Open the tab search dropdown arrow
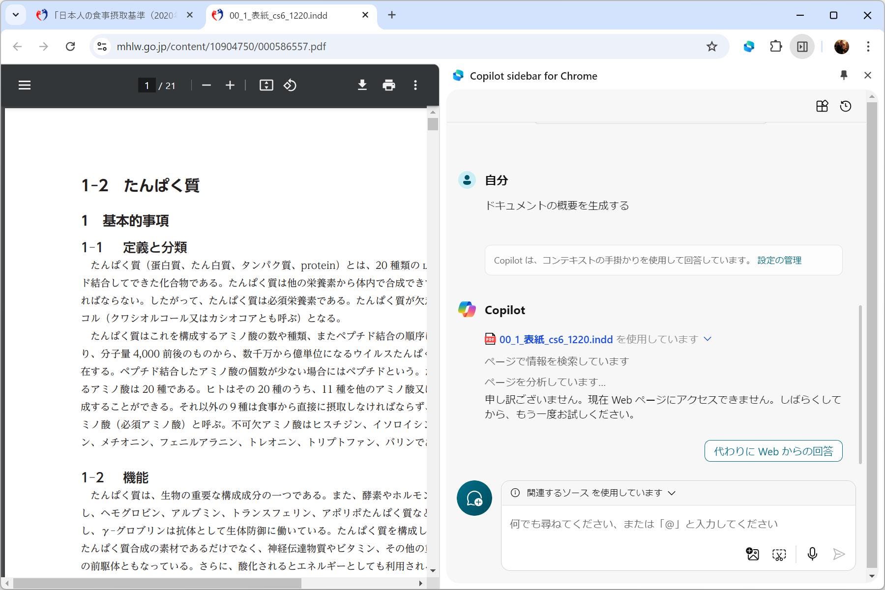Viewport: 885px width, 590px height. [16, 15]
